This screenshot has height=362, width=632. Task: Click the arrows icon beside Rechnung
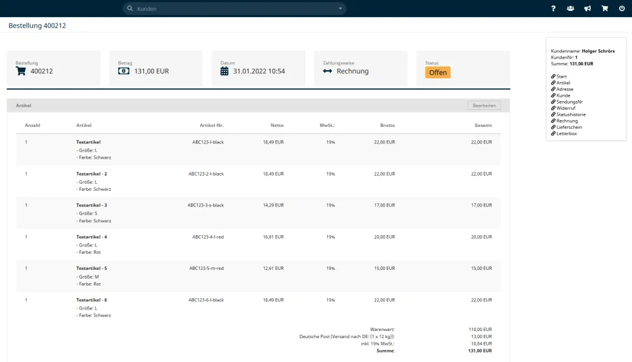coord(327,71)
